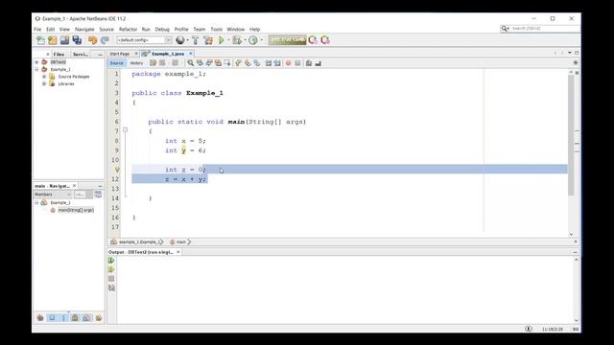Toggle Show Inherited Members filter
This screenshot has width=614, height=345.
pyautogui.click(x=40, y=317)
